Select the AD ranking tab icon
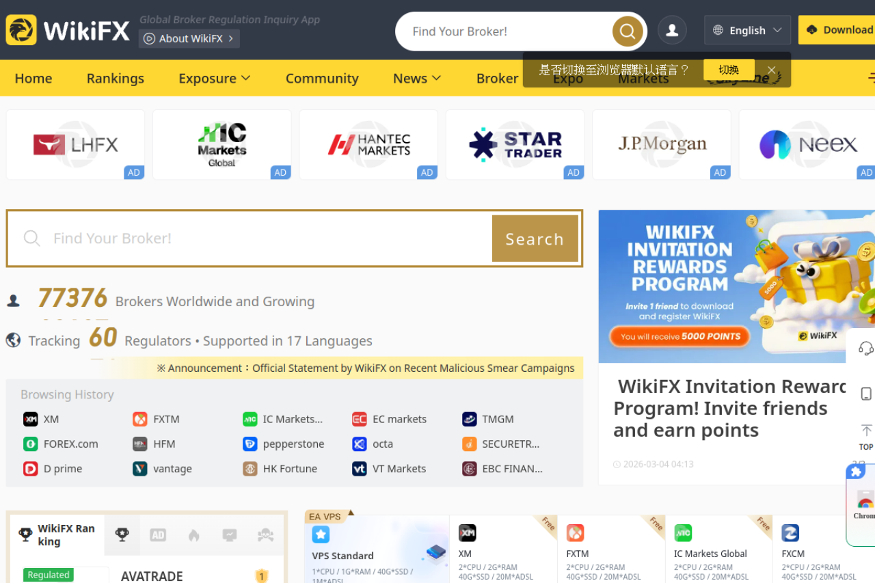Screen dimensions: 875x583 coord(158,535)
